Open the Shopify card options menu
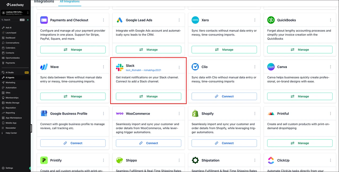Viewport: 339px width, 172px height. coord(255,114)
